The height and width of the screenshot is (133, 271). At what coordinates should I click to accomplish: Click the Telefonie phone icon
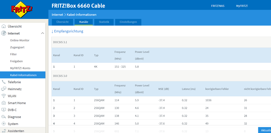[x=4, y=82]
